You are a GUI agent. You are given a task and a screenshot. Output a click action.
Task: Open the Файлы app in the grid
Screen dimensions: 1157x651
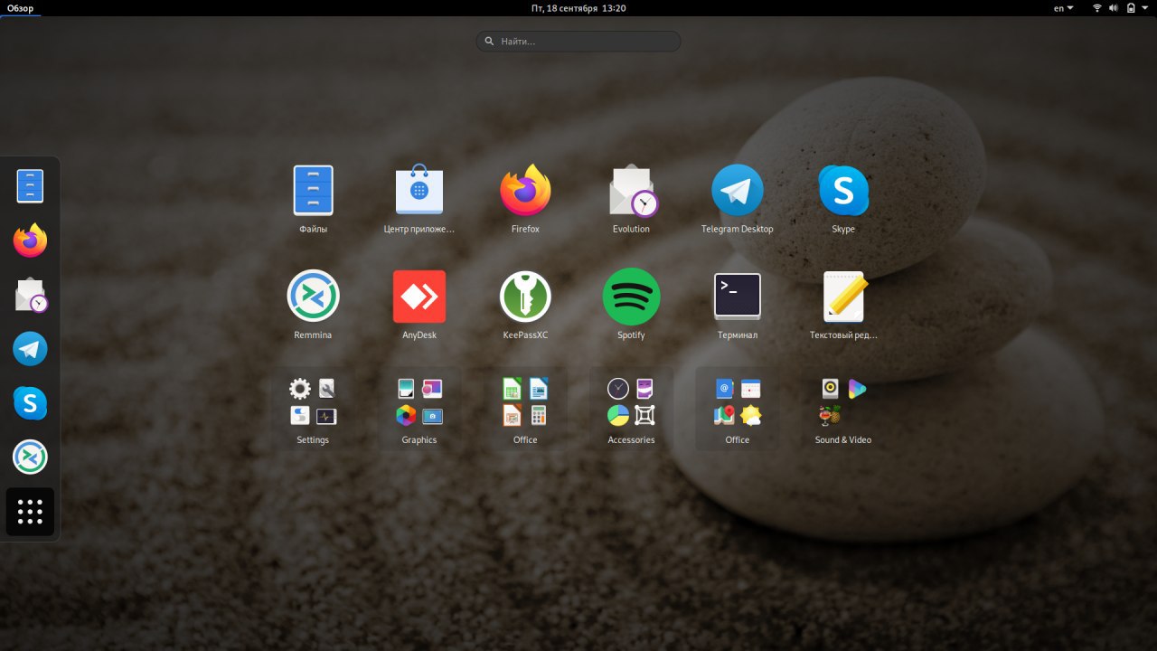click(x=313, y=191)
